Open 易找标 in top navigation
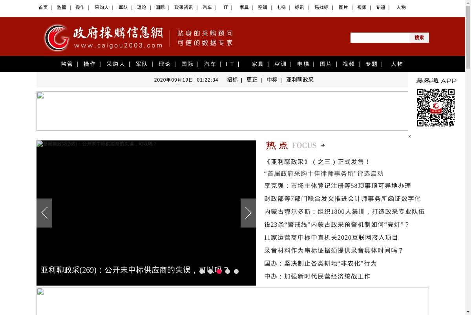Image resolution: width=471 pixels, height=315 pixels. 321,7
